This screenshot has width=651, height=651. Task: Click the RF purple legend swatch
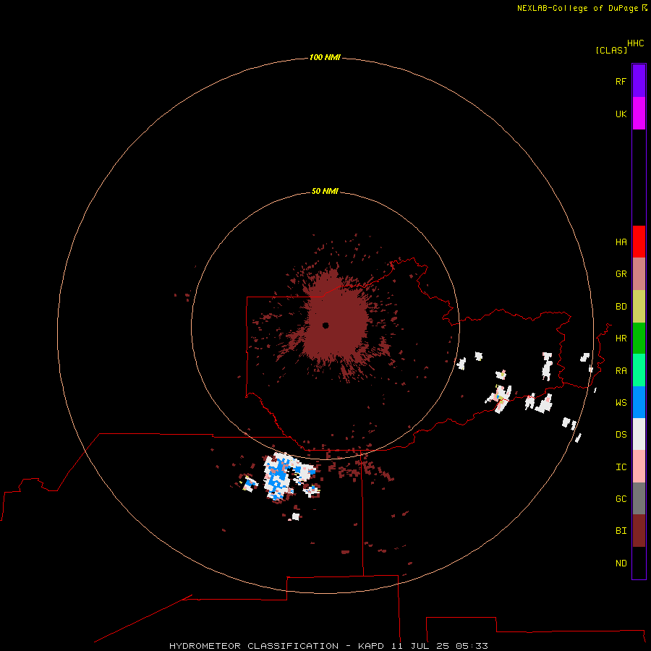[639, 81]
